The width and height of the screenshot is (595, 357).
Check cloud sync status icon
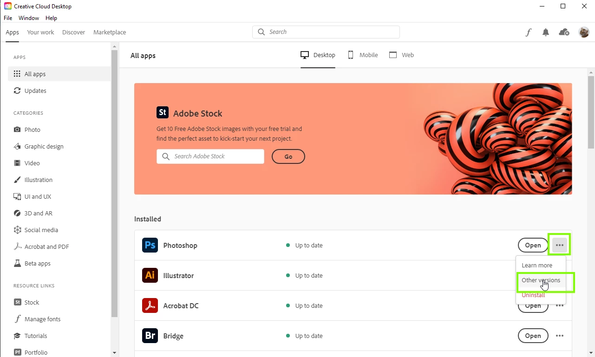(x=564, y=32)
